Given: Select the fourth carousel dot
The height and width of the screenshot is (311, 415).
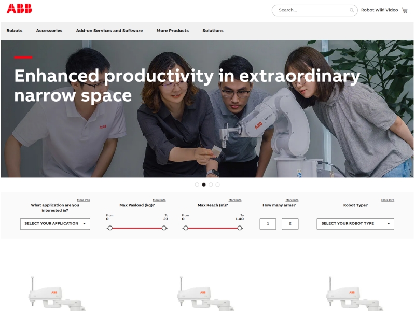Looking at the screenshot, I should tap(217, 185).
